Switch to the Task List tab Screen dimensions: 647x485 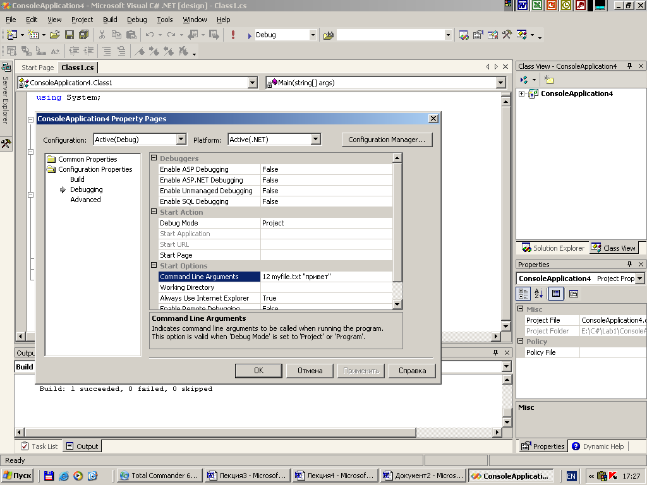(40, 446)
